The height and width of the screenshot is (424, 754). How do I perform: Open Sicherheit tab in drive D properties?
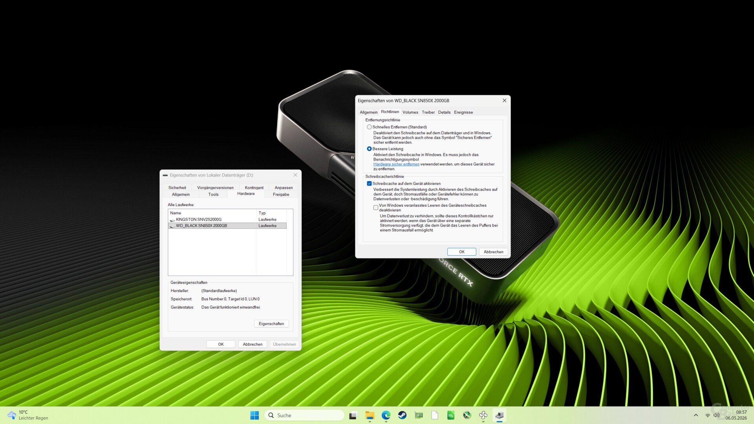coord(177,188)
